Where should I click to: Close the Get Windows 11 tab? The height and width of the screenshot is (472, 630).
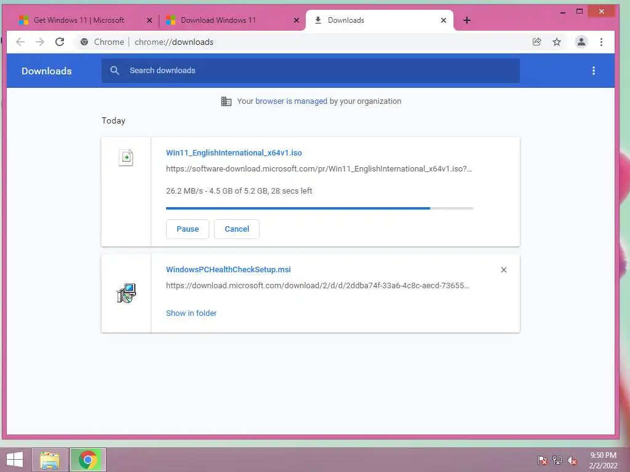pos(150,20)
